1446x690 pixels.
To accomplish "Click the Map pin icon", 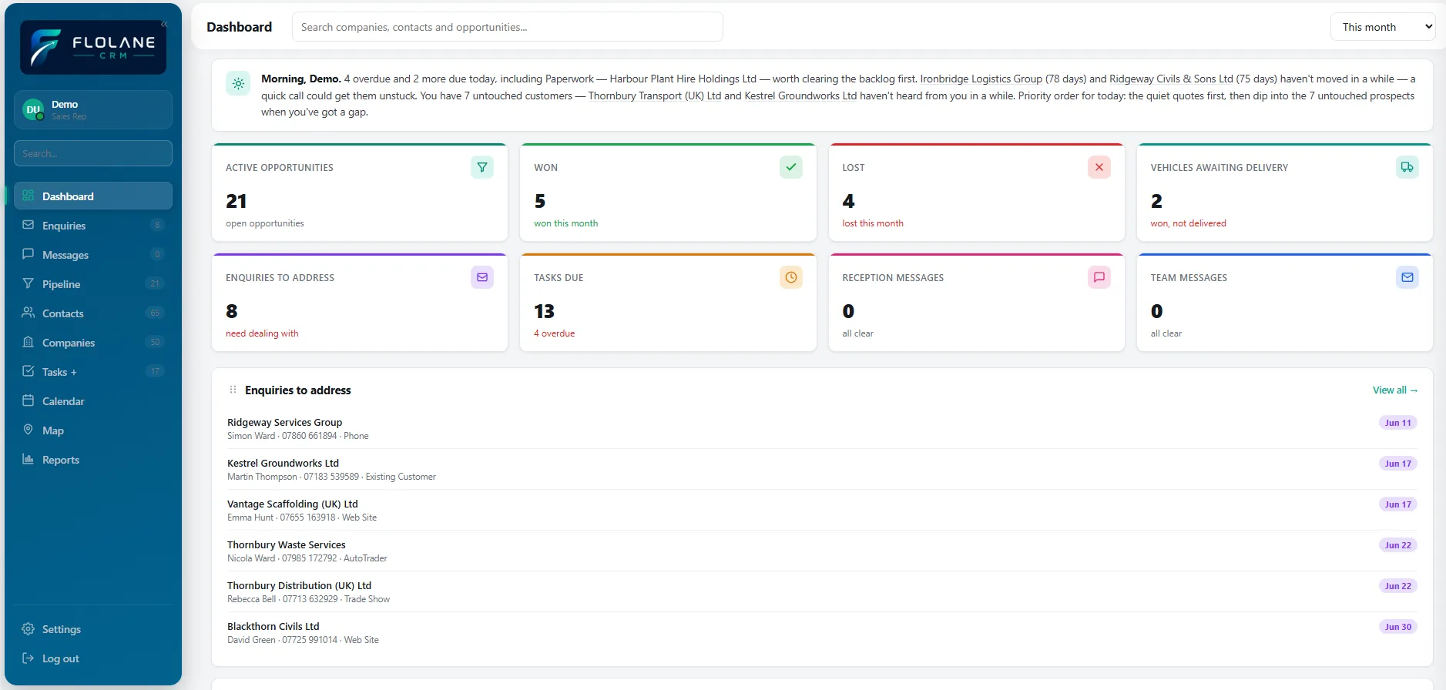I will [29, 430].
